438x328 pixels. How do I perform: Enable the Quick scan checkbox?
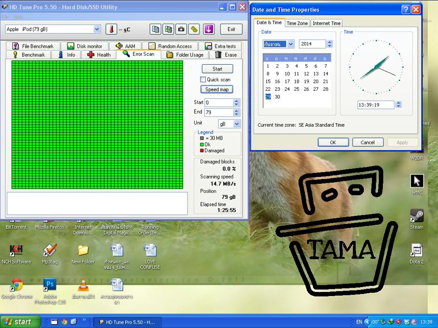(x=203, y=79)
